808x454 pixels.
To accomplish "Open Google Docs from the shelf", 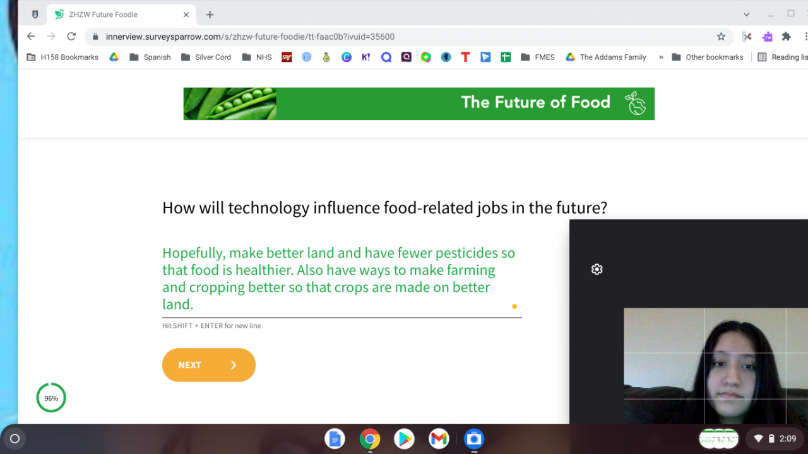I will 335,439.
